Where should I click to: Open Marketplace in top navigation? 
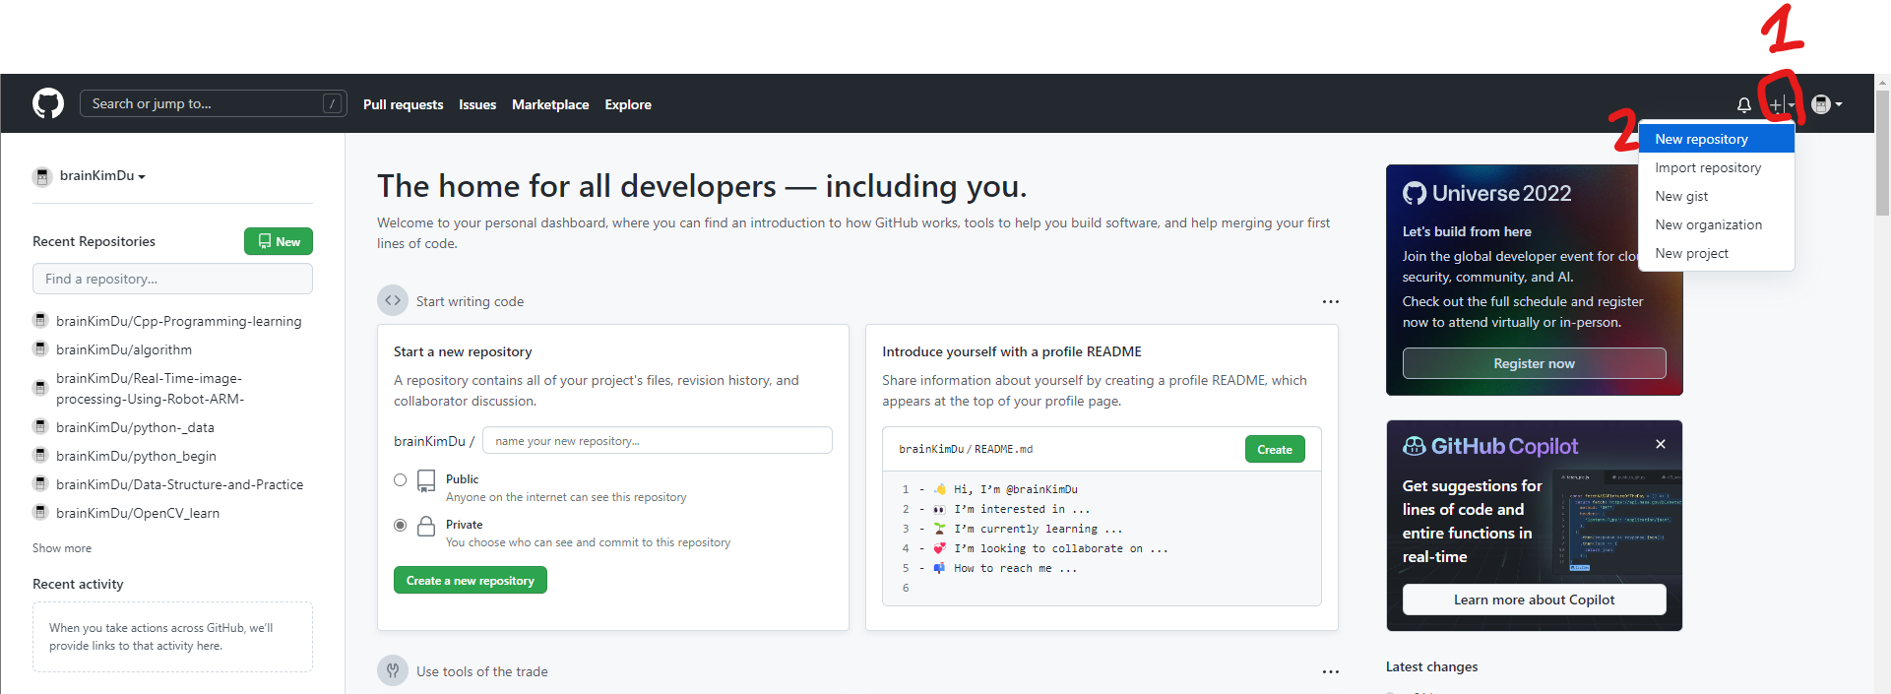[x=550, y=104]
